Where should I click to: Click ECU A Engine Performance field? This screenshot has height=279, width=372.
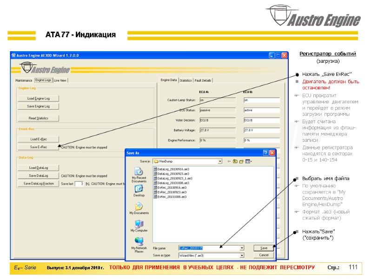click(x=218, y=140)
